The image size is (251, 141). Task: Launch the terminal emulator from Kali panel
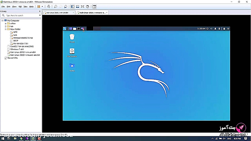point(78,29)
